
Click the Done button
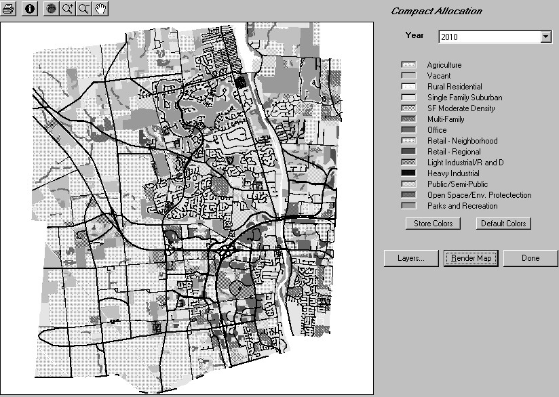tap(531, 258)
